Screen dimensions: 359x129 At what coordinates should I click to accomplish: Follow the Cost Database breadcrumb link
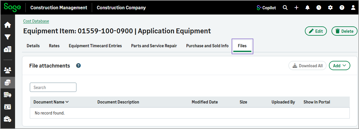point(36,21)
